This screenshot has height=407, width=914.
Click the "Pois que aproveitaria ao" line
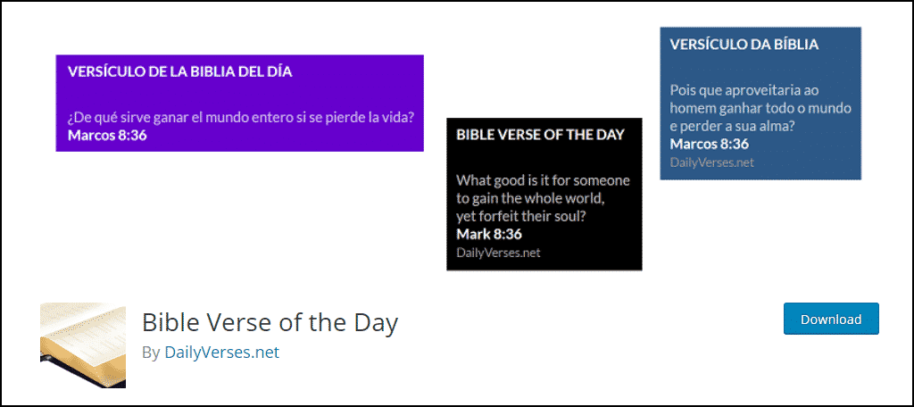[744, 90]
